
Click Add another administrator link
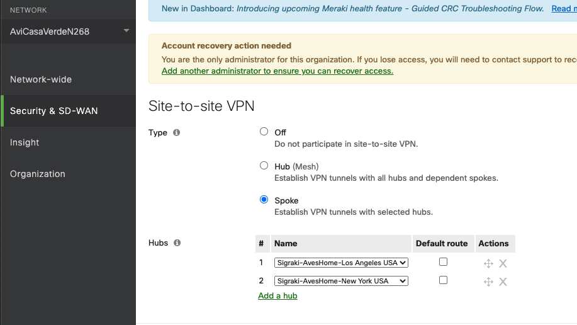coord(277,71)
